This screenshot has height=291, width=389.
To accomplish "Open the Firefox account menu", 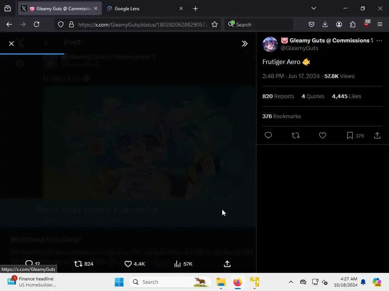I will coord(339,24).
